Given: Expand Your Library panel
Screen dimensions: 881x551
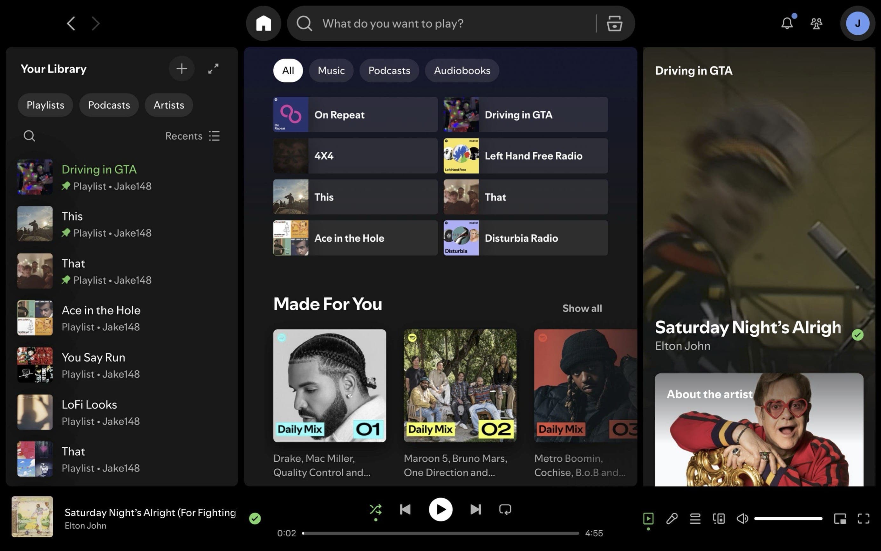Looking at the screenshot, I should (x=214, y=68).
